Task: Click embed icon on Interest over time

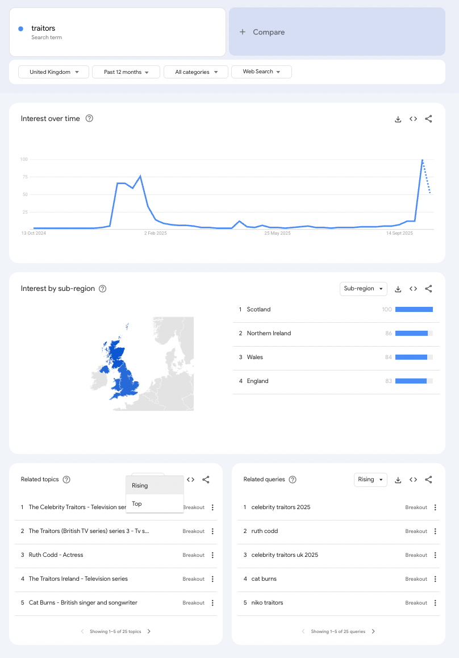Action: [414, 119]
